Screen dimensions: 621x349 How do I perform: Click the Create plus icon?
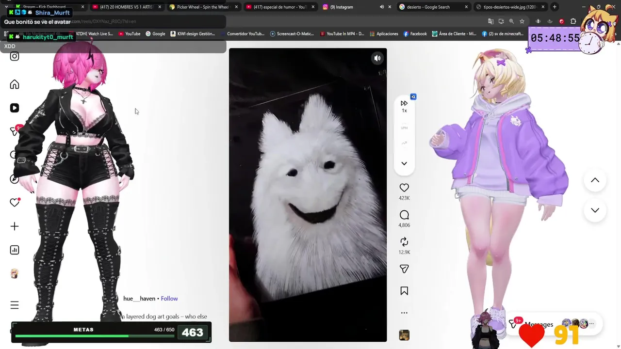point(15,226)
